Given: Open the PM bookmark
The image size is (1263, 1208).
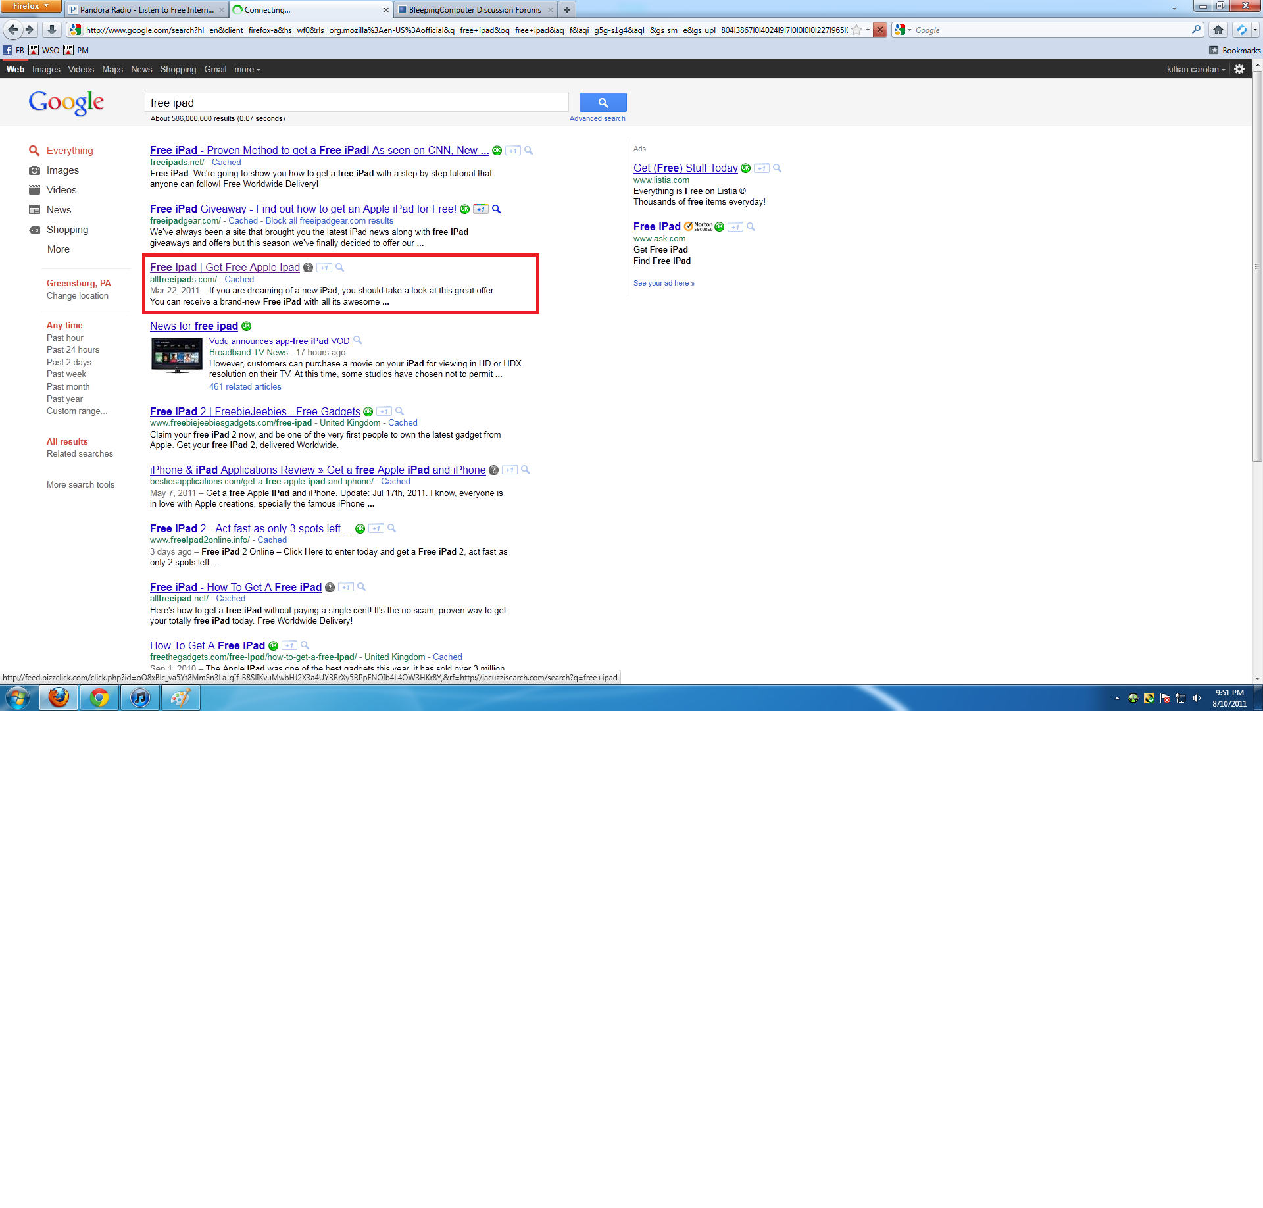Looking at the screenshot, I should [76, 50].
